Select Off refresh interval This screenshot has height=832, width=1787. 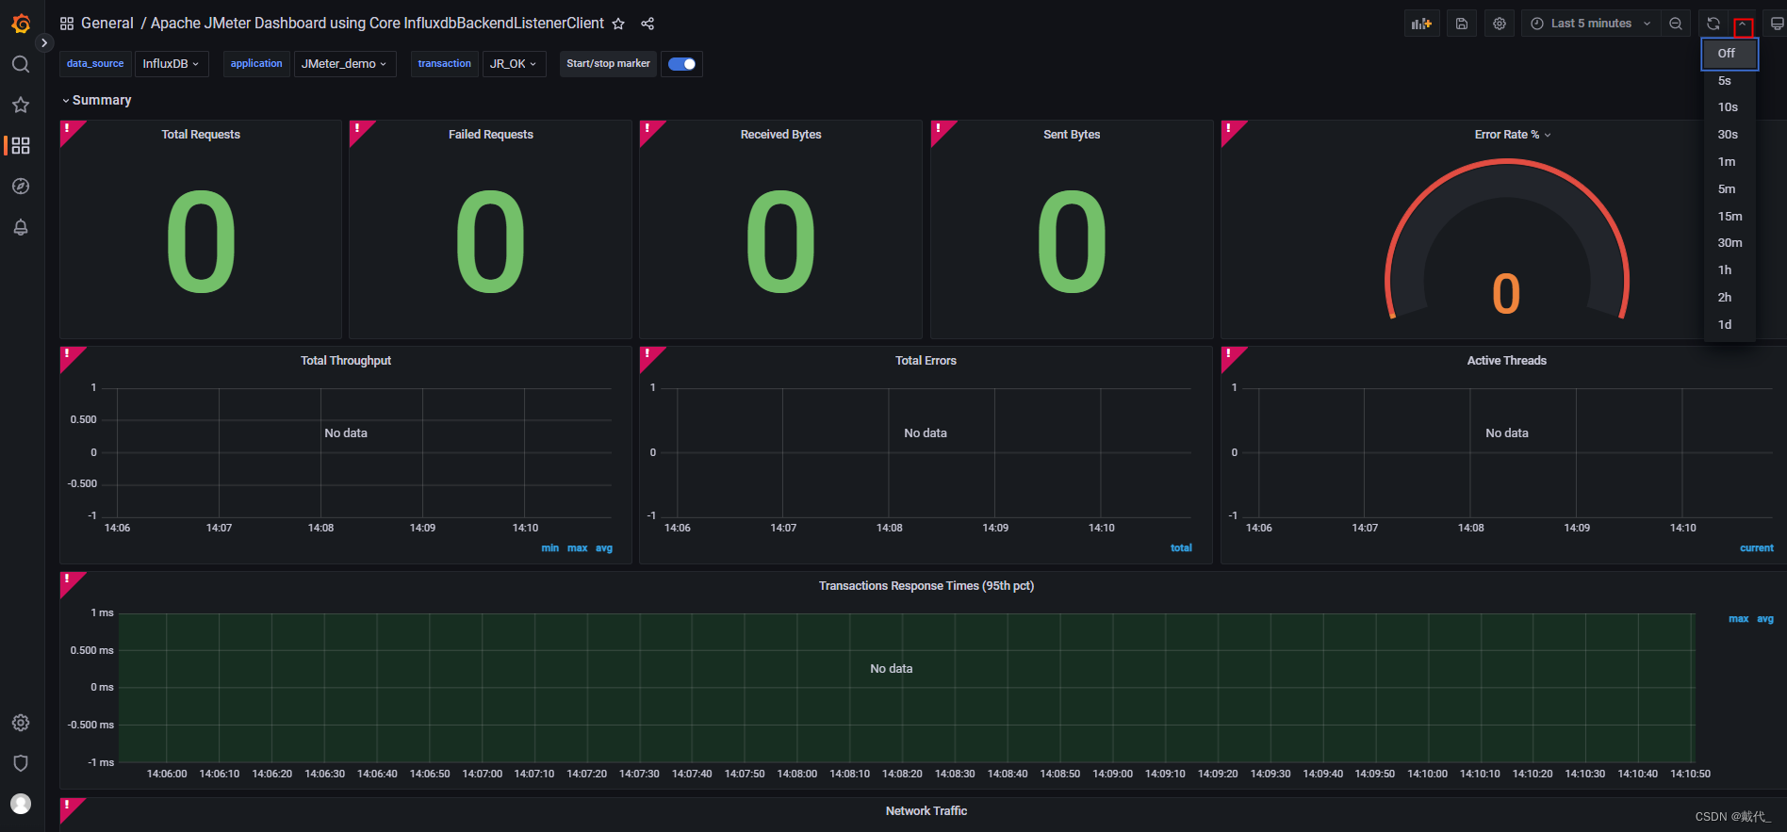[1730, 54]
